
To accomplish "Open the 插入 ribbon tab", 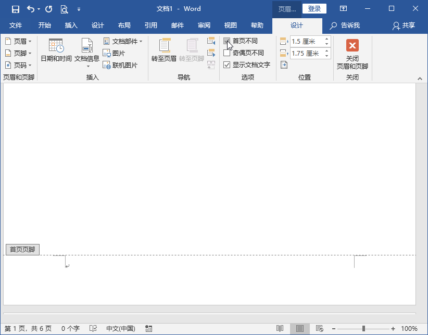I will pos(71,25).
